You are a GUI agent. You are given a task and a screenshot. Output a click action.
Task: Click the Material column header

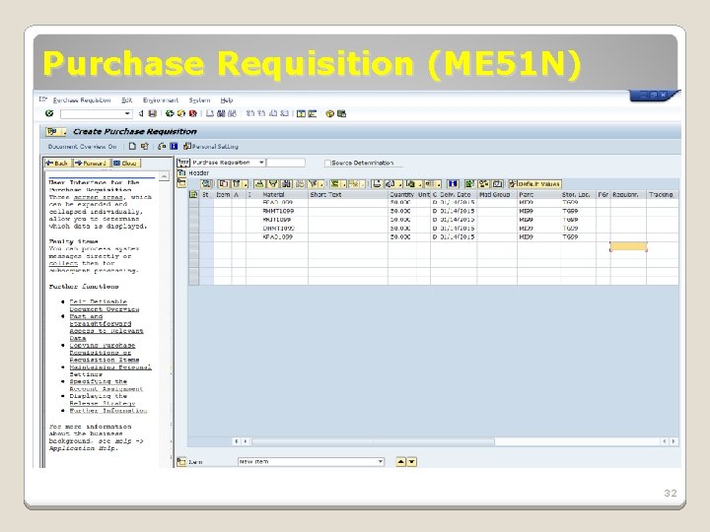(277, 194)
